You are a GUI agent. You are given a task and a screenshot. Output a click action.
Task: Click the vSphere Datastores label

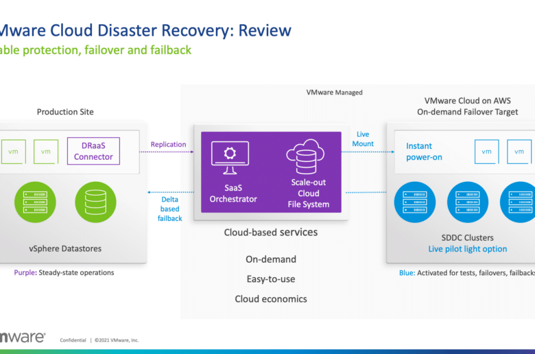click(x=65, y=248)
